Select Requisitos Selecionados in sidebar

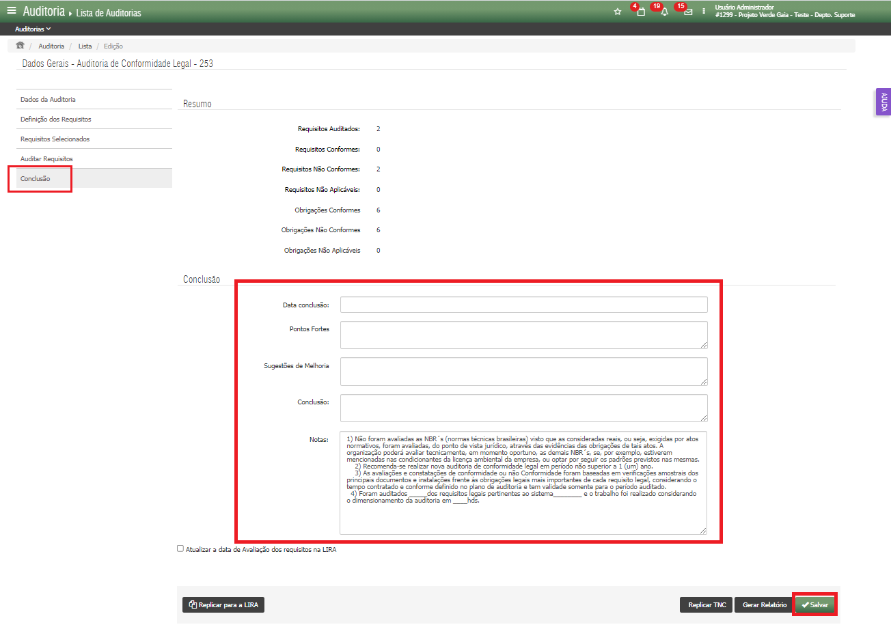point(55,139)
